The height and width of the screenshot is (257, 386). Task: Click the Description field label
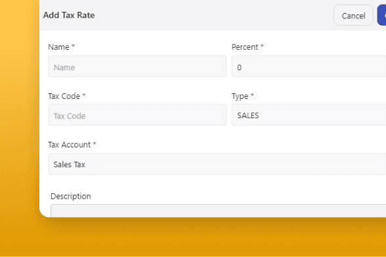click(x=71, y=196)
